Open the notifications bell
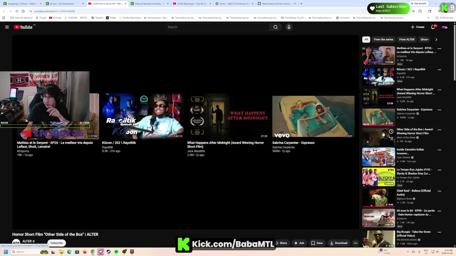The width and height of the screenshot is (456, 256). click(433, 27)
